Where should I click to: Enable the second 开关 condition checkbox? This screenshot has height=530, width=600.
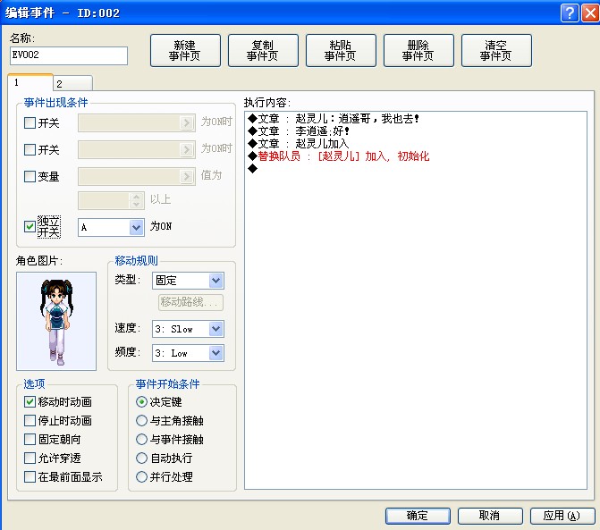[x=30, y=149]
